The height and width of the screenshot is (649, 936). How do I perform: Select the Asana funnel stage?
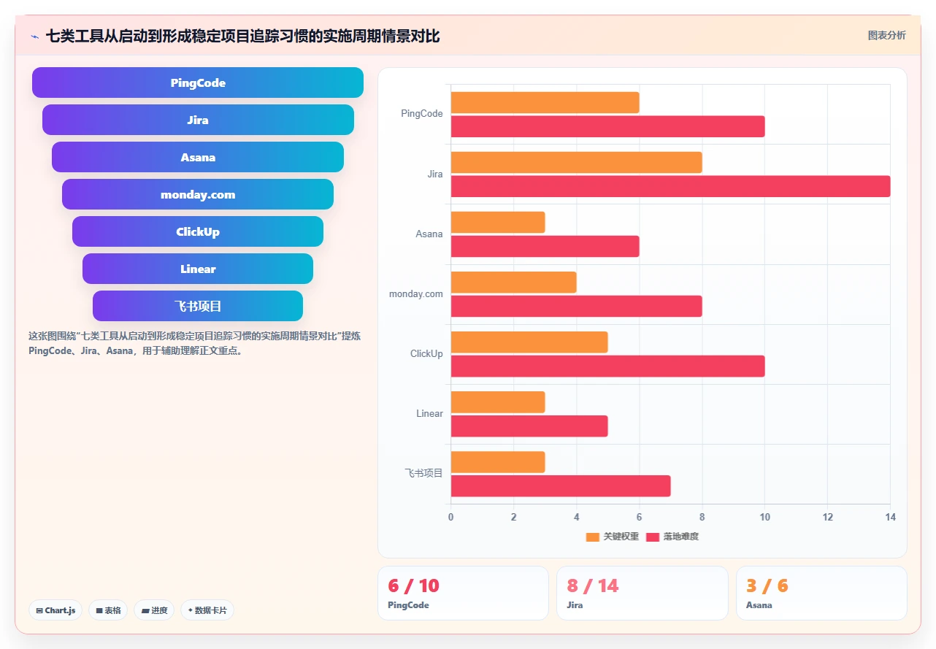[x=198, y=157]
